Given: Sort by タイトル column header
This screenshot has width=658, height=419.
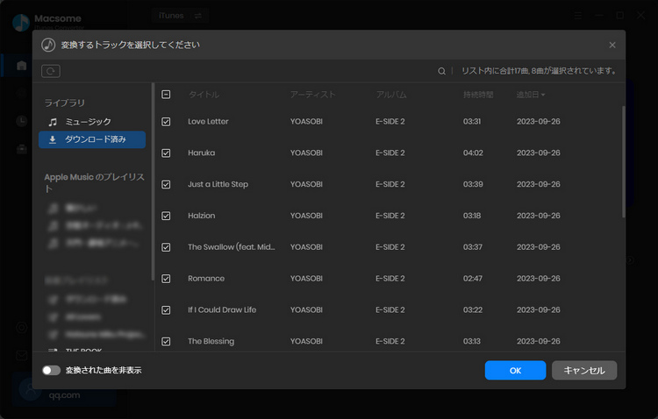Looking at the screenshot, I should coord(204,95).
